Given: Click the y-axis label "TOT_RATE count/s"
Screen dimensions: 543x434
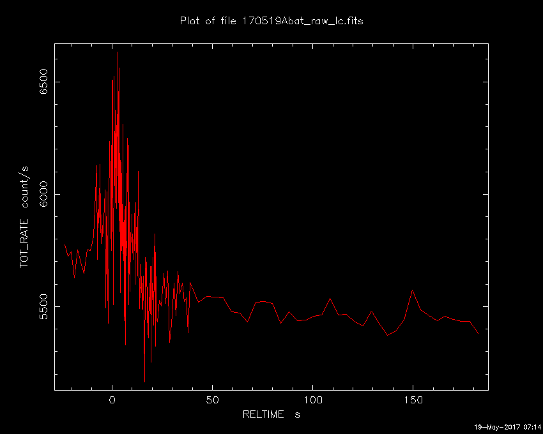Looking at the screenshot, I should 24,217.
